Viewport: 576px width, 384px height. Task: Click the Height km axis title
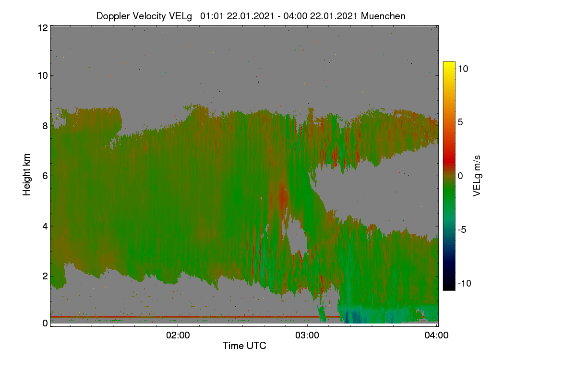tap(27, 175)
